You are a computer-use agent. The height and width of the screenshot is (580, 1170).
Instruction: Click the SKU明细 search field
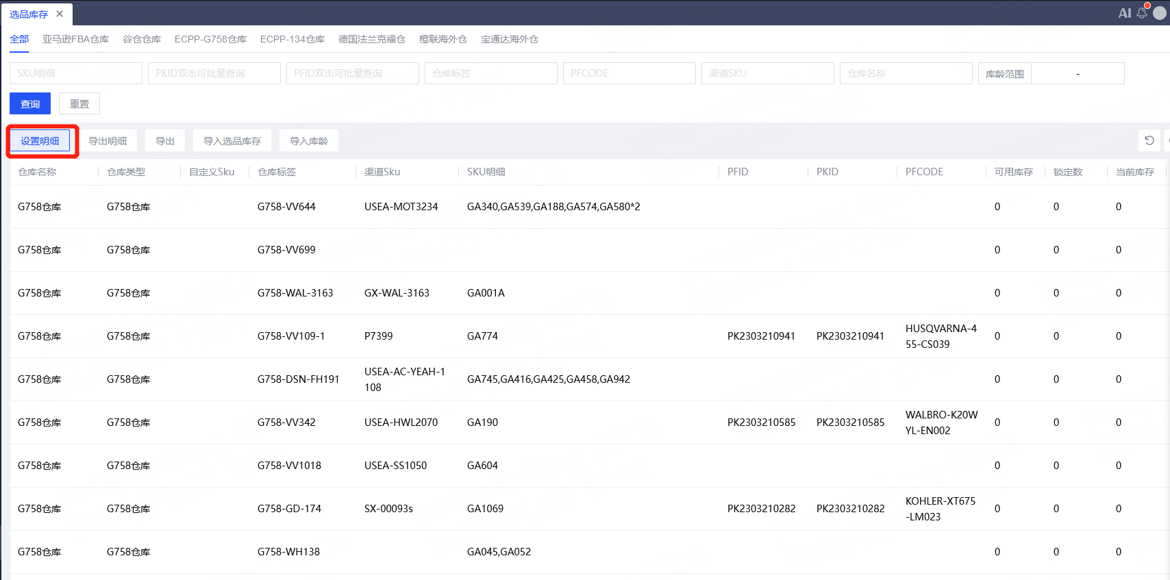[76, 73]
